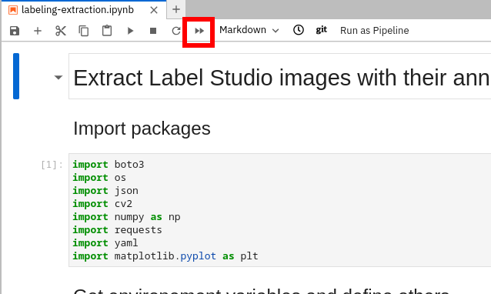Screen dimensions: 491x294
Task: Copy the selected cells
Action: 84,31
